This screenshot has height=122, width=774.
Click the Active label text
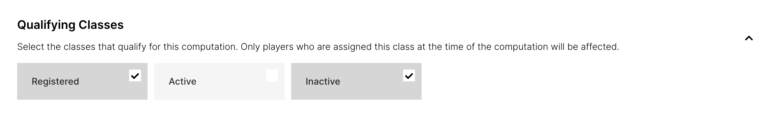tap(182, 81)
